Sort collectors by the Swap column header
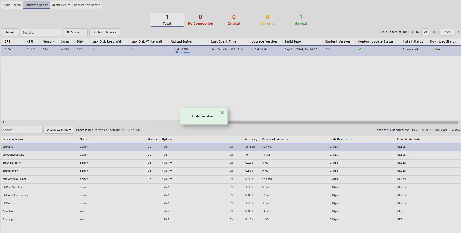 [65, 41]
